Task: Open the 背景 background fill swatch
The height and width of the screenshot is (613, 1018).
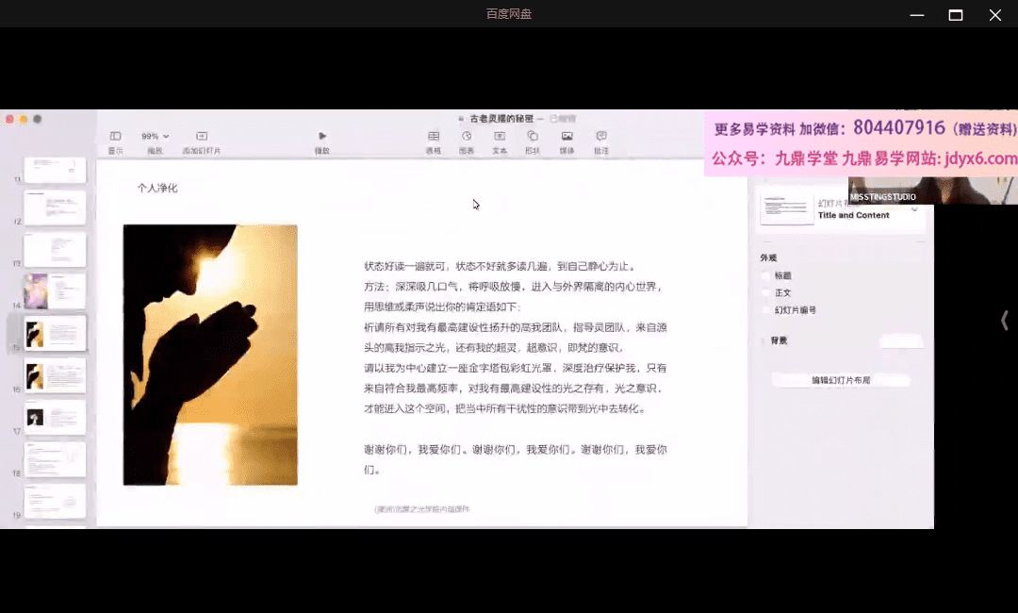Action: (x=900, y=340)
